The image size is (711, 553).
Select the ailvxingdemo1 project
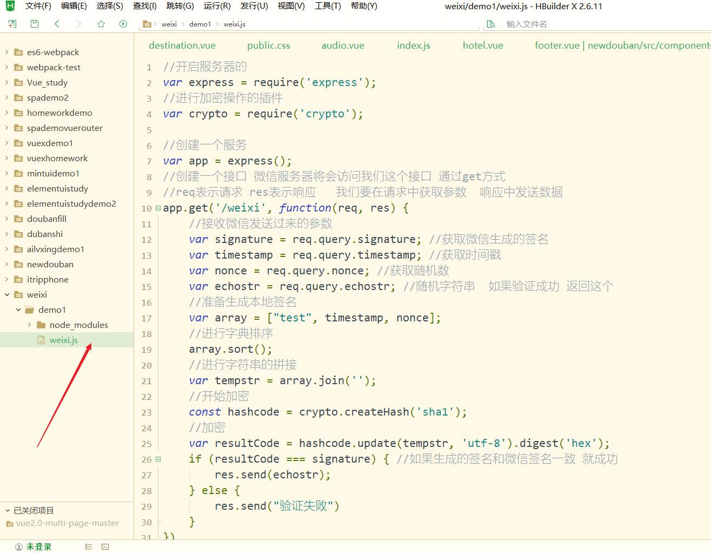click(x=56, y=249)
